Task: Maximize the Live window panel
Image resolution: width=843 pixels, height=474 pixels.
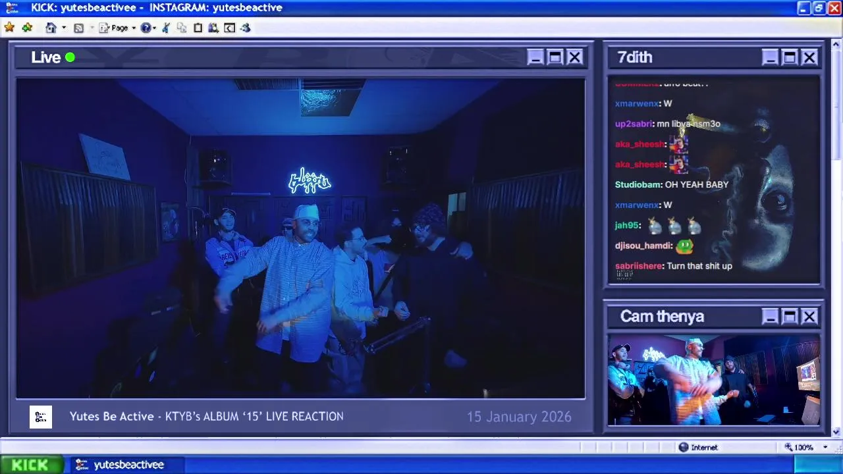Action: (555, 57)
